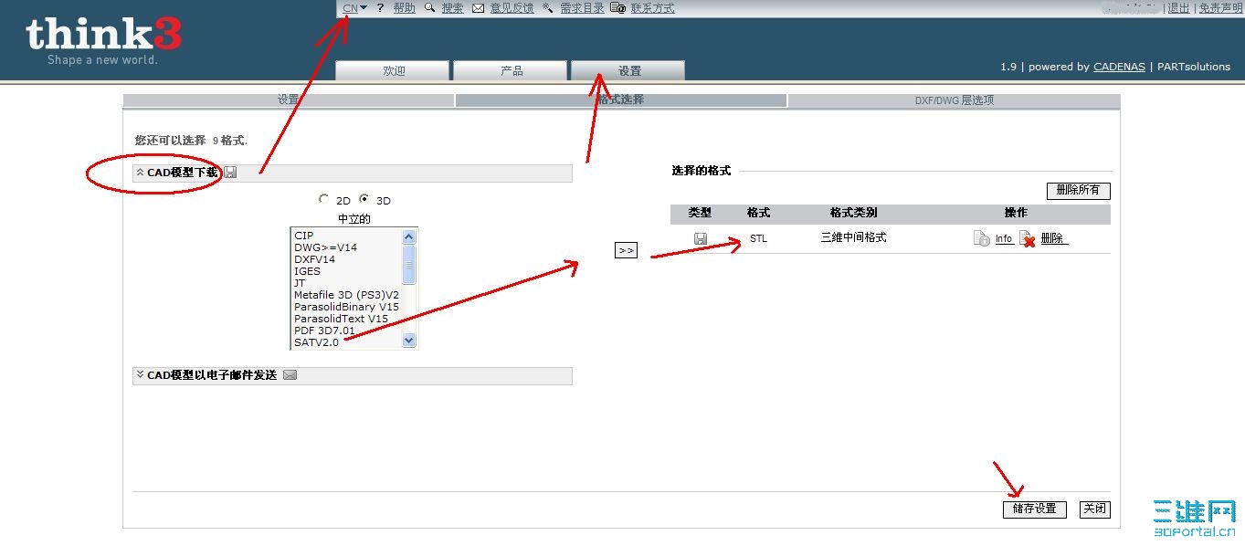Open the CN language dropdown

(354, 8)
